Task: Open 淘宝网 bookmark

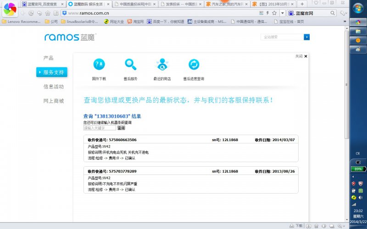Action: click(135, 22)
